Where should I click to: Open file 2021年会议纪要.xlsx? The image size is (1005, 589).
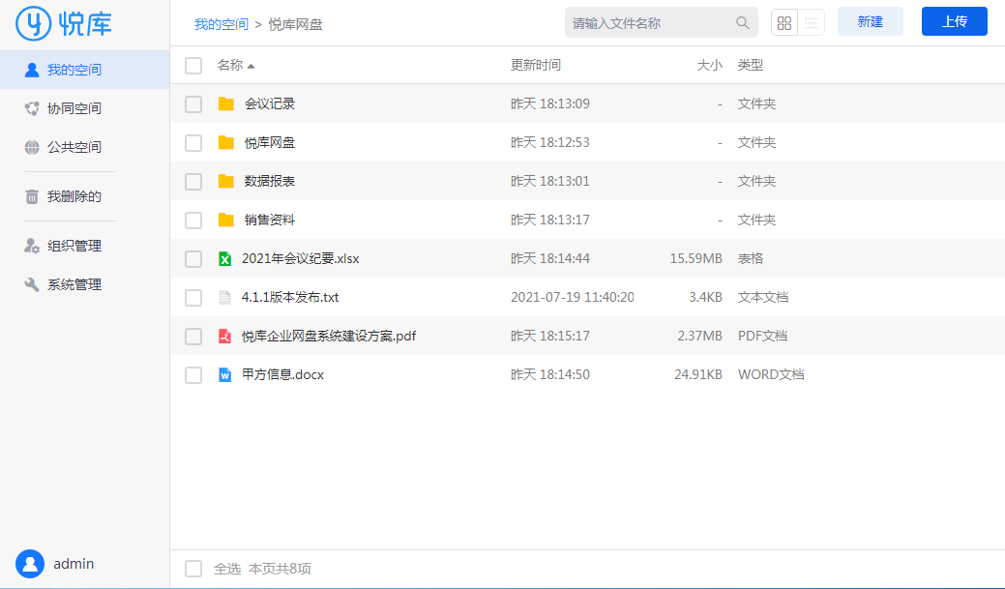pyautogui.click(x=300, y=259)
